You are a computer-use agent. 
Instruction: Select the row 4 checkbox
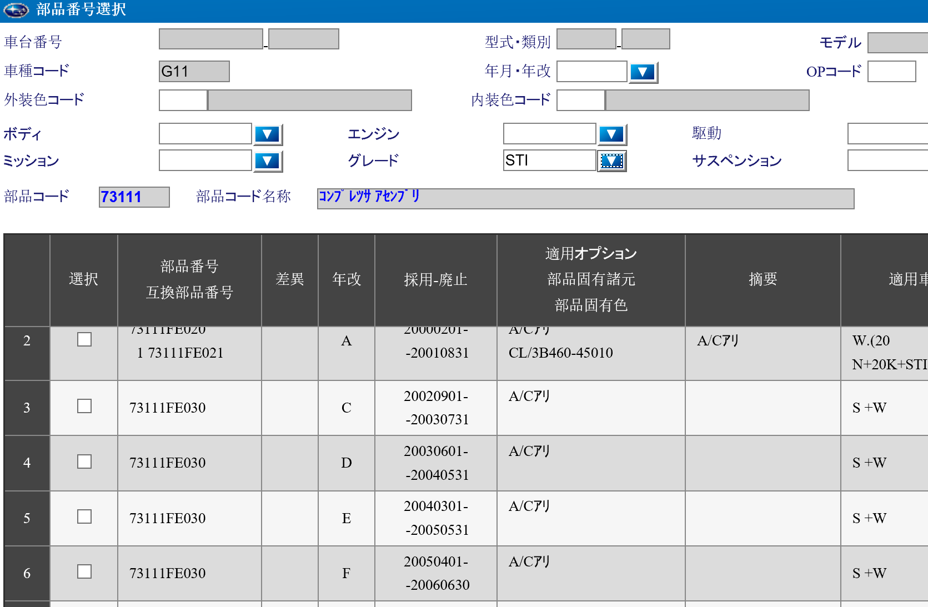point(84,461)
